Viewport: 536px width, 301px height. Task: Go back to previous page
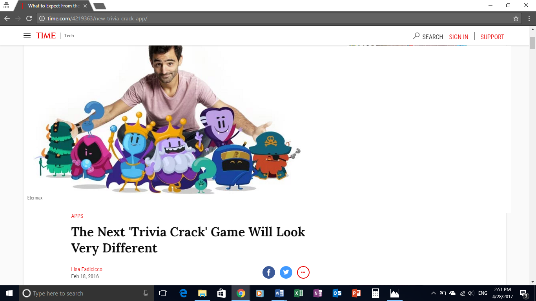click(x=7, y=18)
